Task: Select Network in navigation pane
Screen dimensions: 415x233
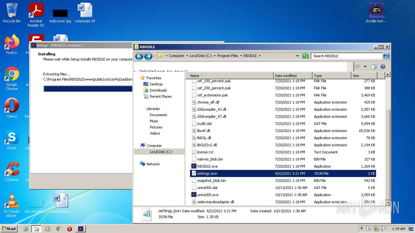Action: pos(153,164)
